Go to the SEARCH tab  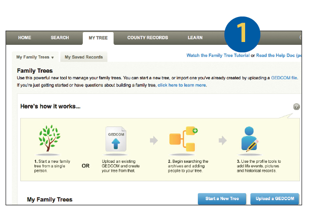(x=60, y=38)
